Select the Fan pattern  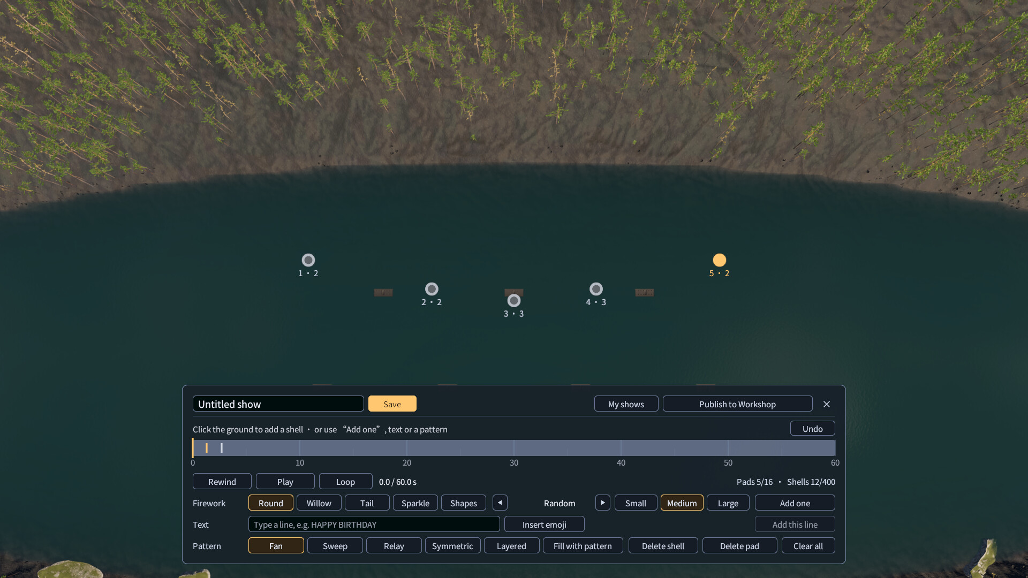click(x=276, y=545)
